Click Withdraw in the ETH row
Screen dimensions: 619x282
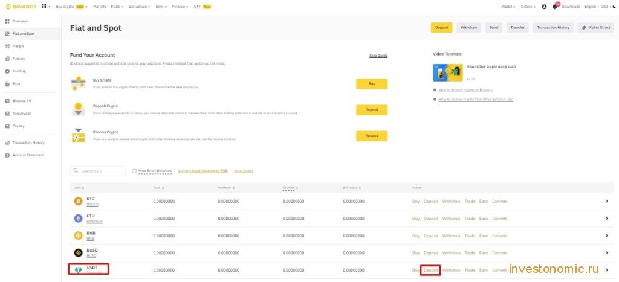click(x=451, y=219)
